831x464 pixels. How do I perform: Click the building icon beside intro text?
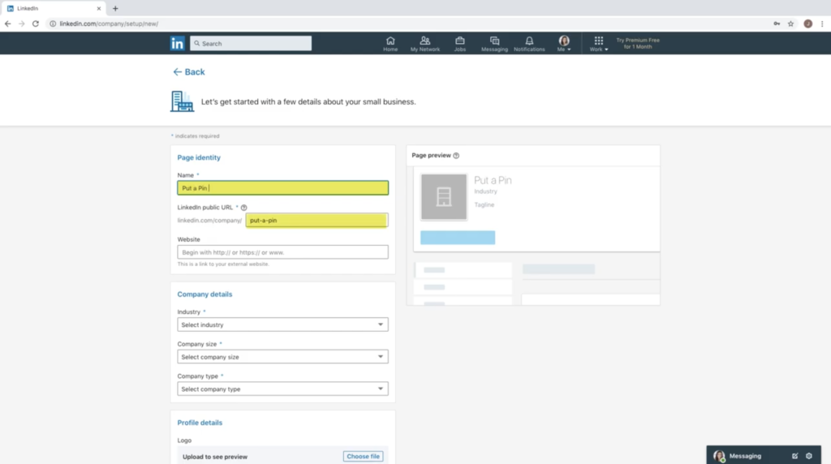tap(182, 101)
